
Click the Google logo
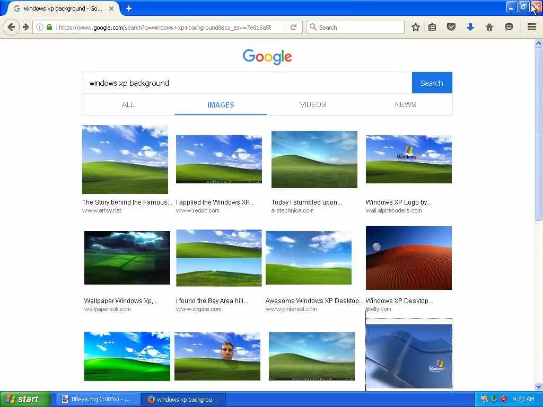tap(267, 57)
